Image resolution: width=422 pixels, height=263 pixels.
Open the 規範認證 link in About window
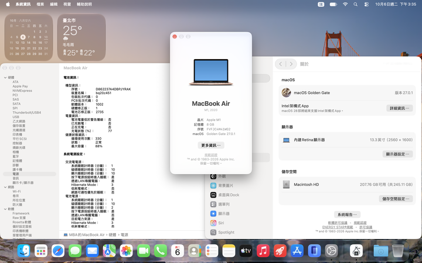(x=211, y=155)
